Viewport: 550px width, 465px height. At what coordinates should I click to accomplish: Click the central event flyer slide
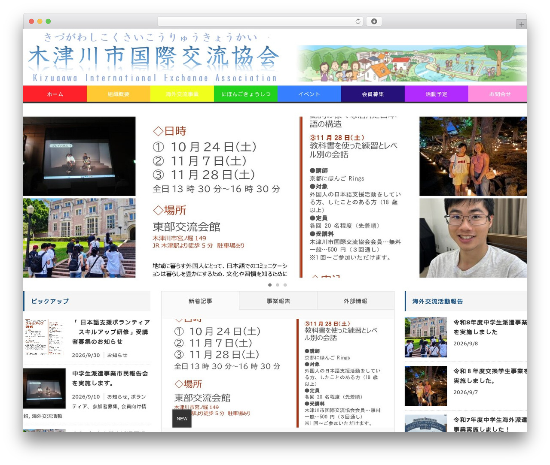point(277,197)
